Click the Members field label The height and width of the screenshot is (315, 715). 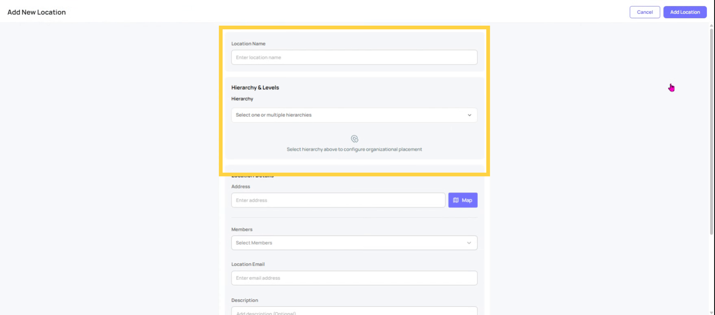[x=242, y=230]
